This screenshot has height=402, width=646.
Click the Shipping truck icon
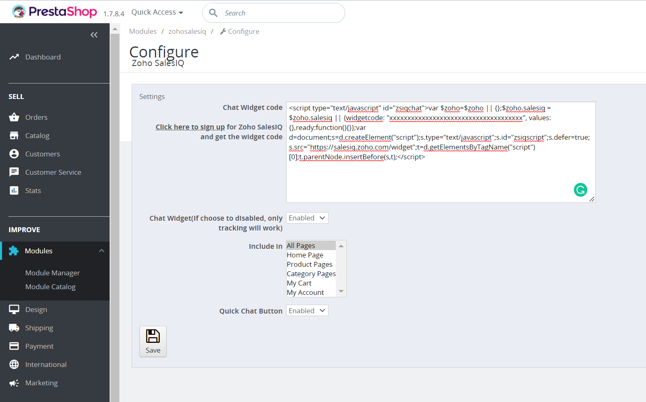click(14, 328)
